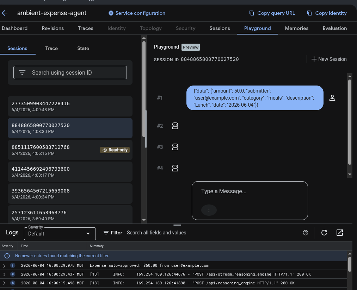This screenshot has height=290, width=357.
Task: Click the info icon in no newer entries banner
Action: point(7,256)
